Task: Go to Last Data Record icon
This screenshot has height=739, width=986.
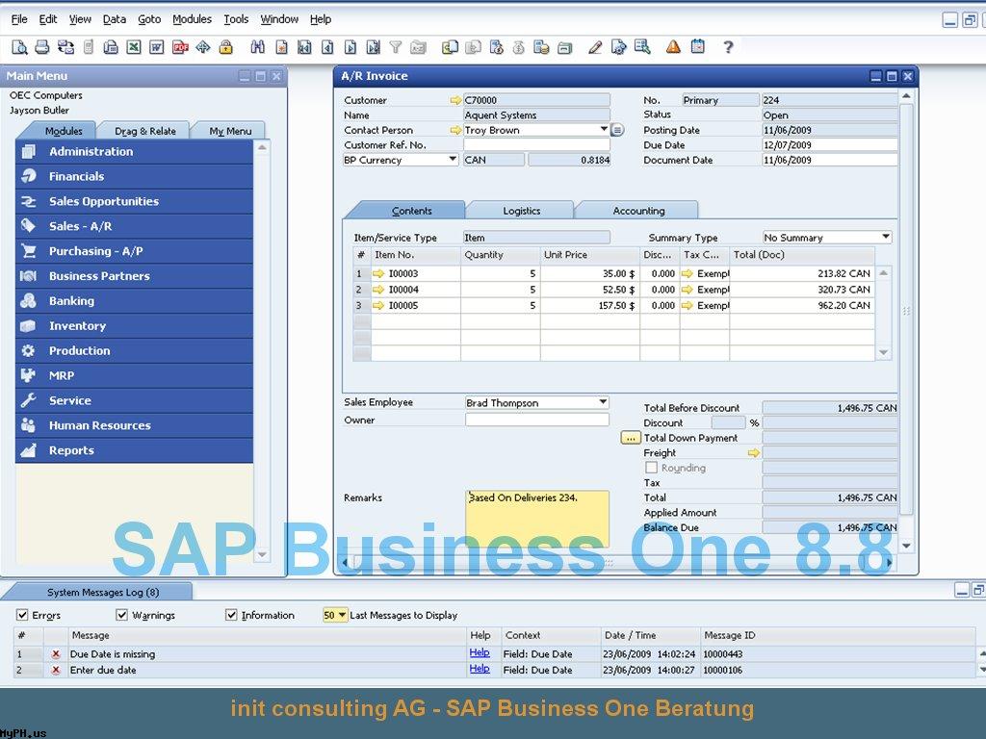Action: click(x=373, y=47)
